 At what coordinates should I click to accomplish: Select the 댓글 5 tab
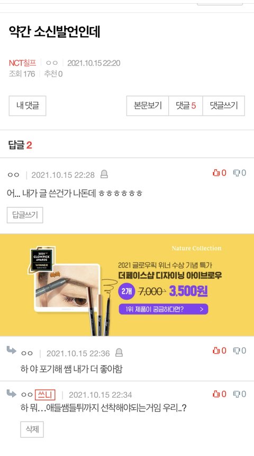tap(186, 106)
